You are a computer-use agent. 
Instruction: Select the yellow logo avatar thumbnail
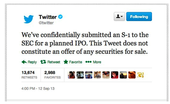coord(140,75)
